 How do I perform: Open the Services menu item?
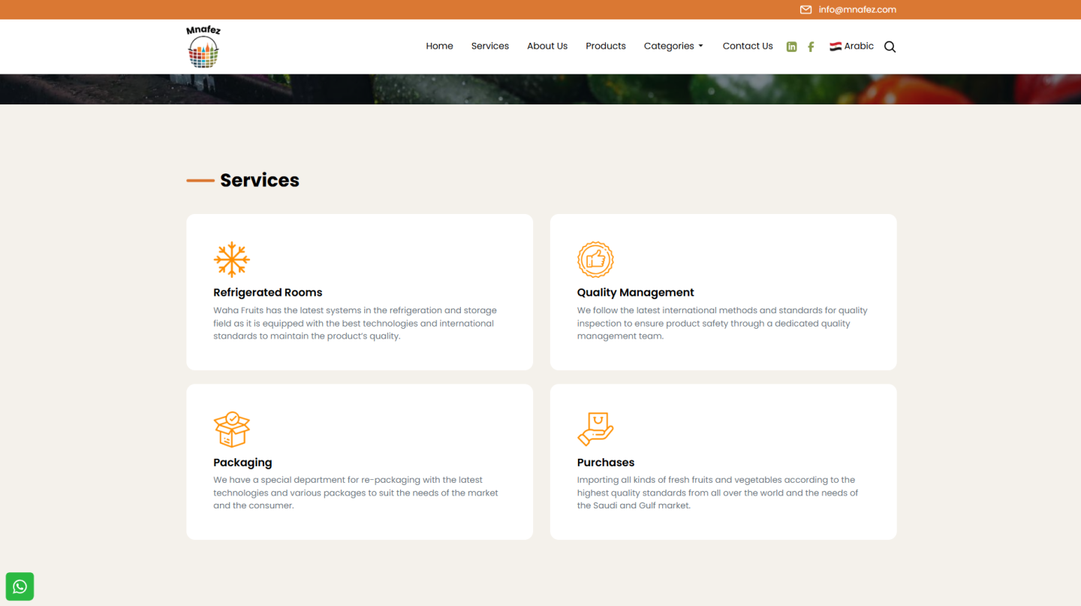(x=489, y=47)
